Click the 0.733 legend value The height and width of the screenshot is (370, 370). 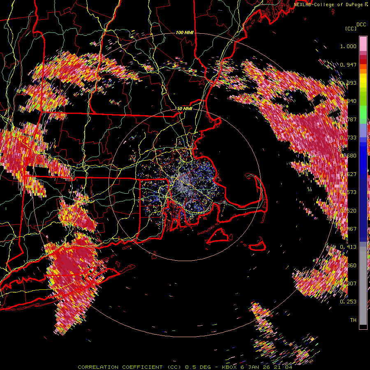(x=348, y=138)
